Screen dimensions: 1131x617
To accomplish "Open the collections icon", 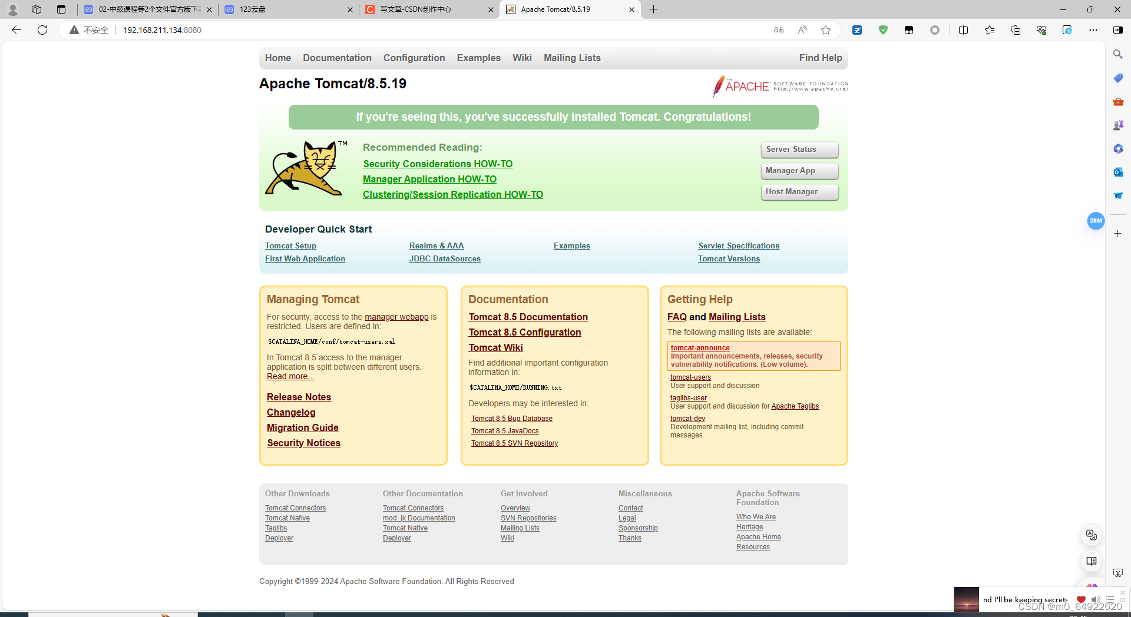I will [x=1016, y=30].
